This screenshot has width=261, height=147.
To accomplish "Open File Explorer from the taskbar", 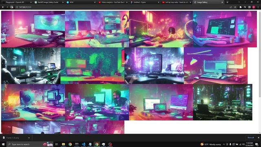I will click(x=64, y=144).
